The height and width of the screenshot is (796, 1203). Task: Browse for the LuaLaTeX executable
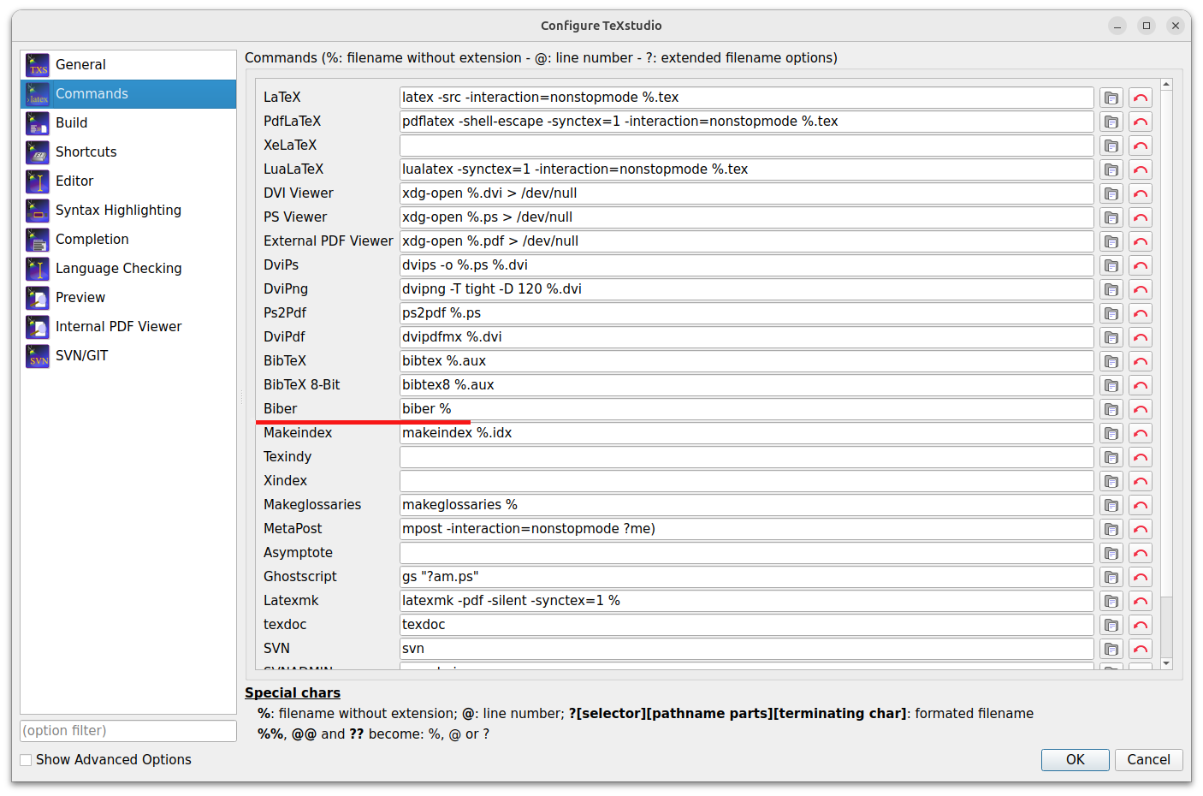pos(1111,169)
